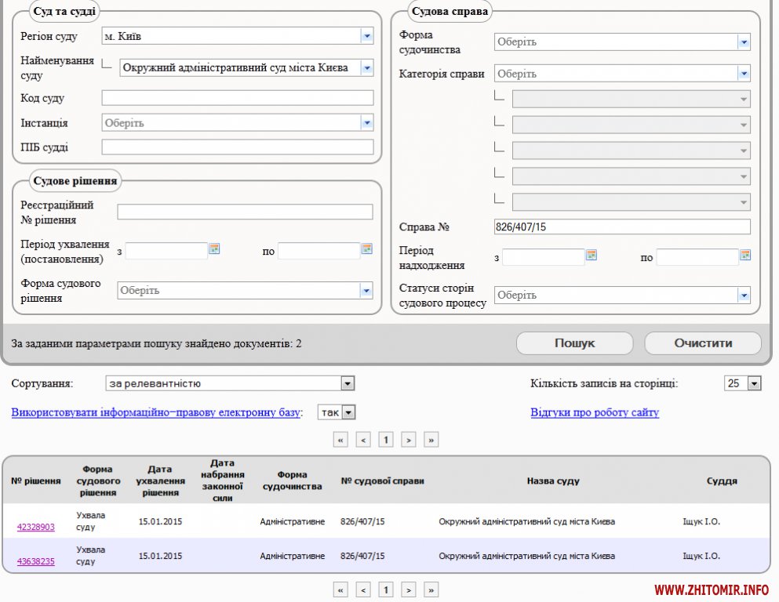Open the Категорія справи dropdown
Screen dimensions: 779x602
pos(743,74)
